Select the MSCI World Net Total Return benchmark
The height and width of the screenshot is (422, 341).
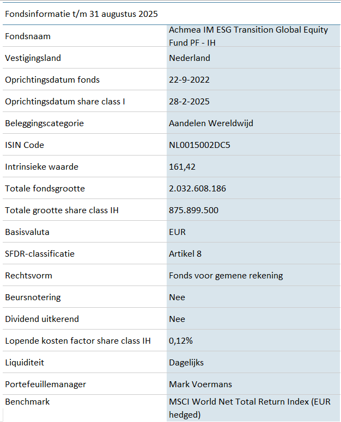[x=249, y=408]
